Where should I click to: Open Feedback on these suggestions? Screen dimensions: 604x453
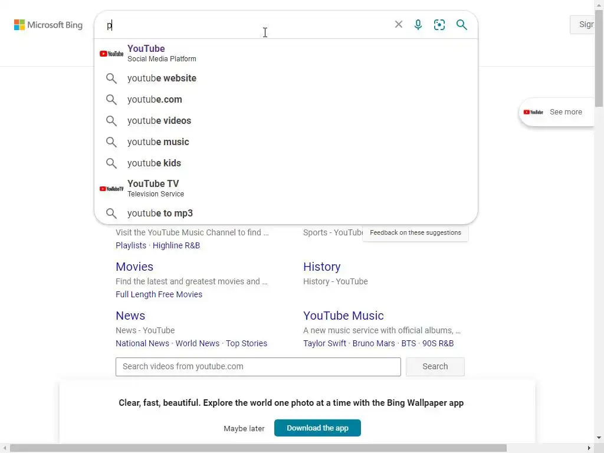[x=415, y=232]
